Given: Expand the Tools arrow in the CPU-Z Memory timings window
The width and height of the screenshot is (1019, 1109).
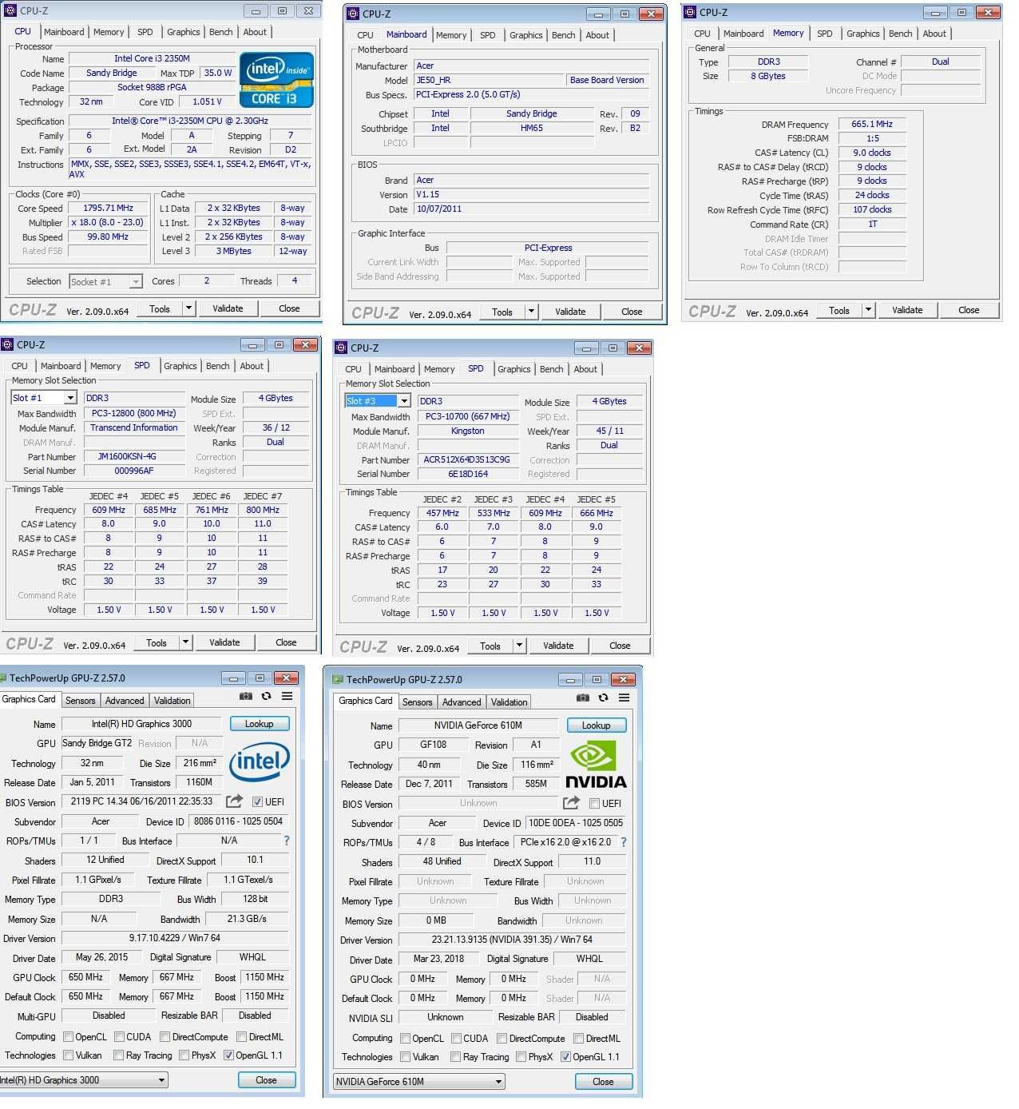Looking at the screenshot, I should pyautogui.click(x=868, y=310).
